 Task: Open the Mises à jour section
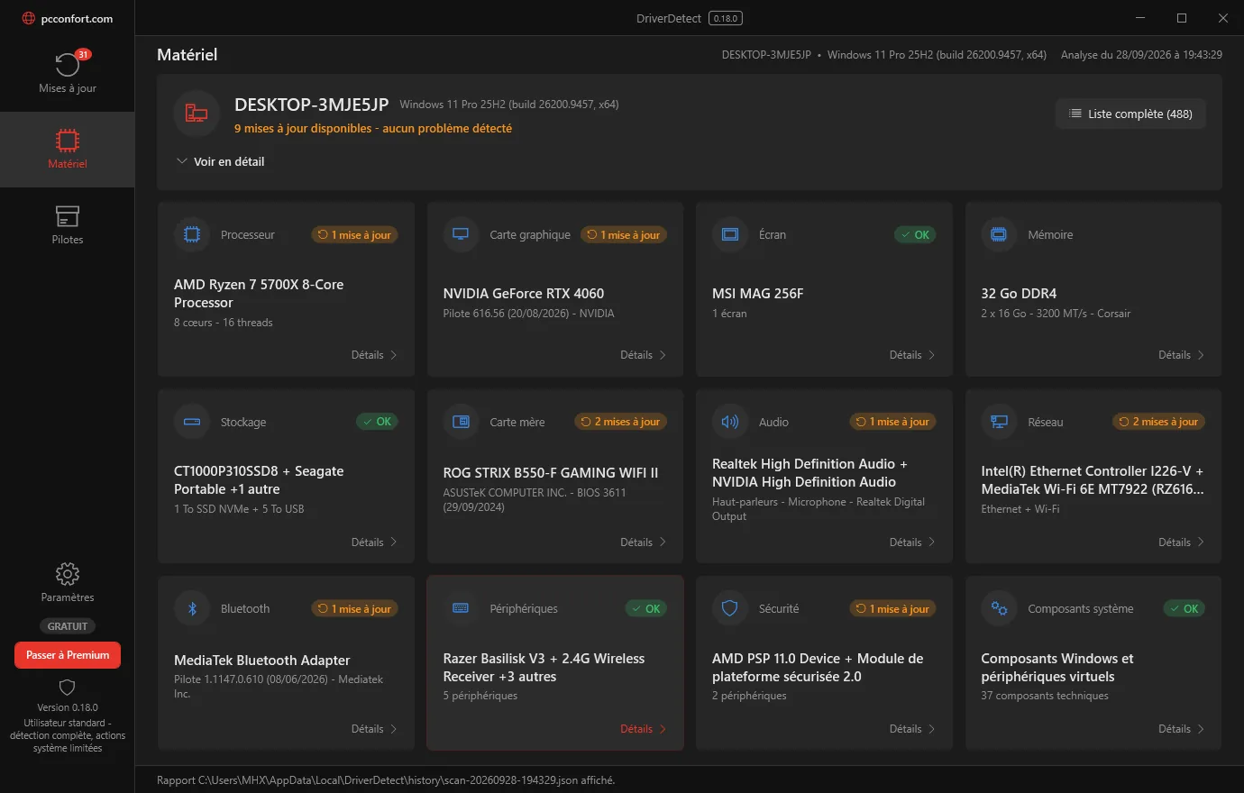click(x=68, y=73)
